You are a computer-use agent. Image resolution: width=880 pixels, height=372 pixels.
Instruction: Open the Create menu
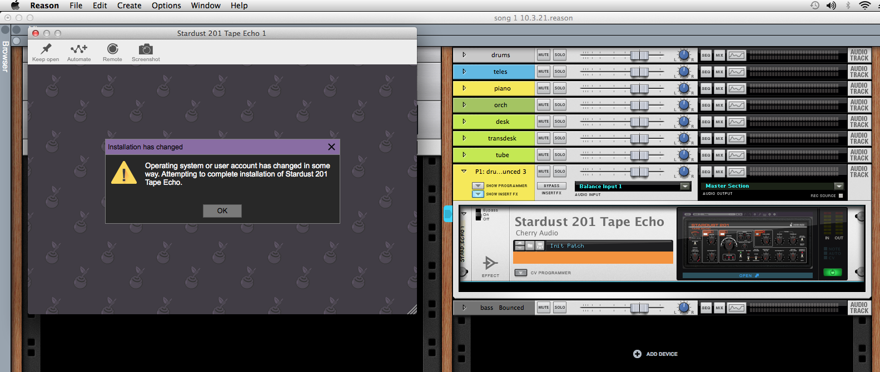point(129,6)
